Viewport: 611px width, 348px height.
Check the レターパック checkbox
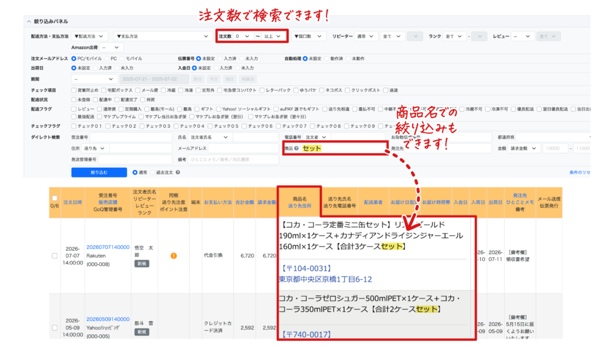(x=263, y=90)
